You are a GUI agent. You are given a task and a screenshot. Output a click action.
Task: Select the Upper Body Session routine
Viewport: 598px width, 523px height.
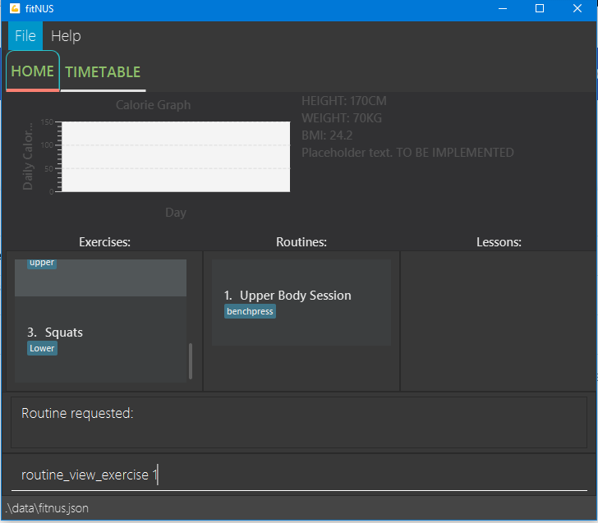[301, 303]
